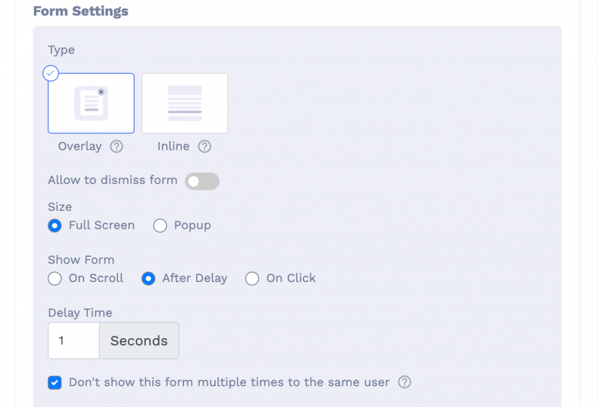Screen dimensions: 598x407
Task: Enable the Allow to dismiss form switch
Action: tap(202, 181)
